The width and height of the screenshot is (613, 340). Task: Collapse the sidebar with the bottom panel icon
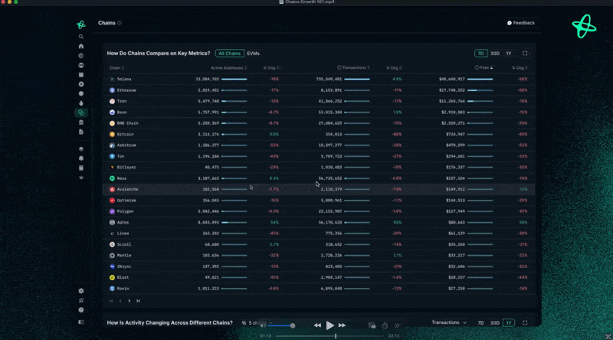click(x=81, y=322)
